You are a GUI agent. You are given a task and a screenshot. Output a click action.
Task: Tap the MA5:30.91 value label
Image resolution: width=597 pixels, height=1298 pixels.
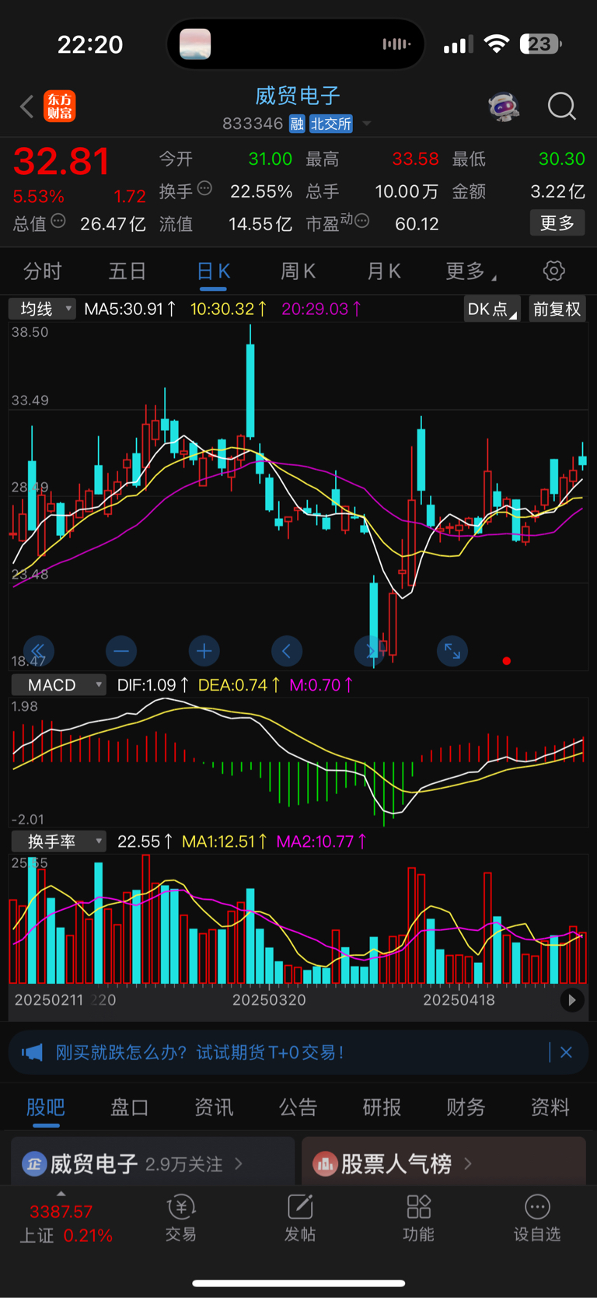tap(130, 309)
